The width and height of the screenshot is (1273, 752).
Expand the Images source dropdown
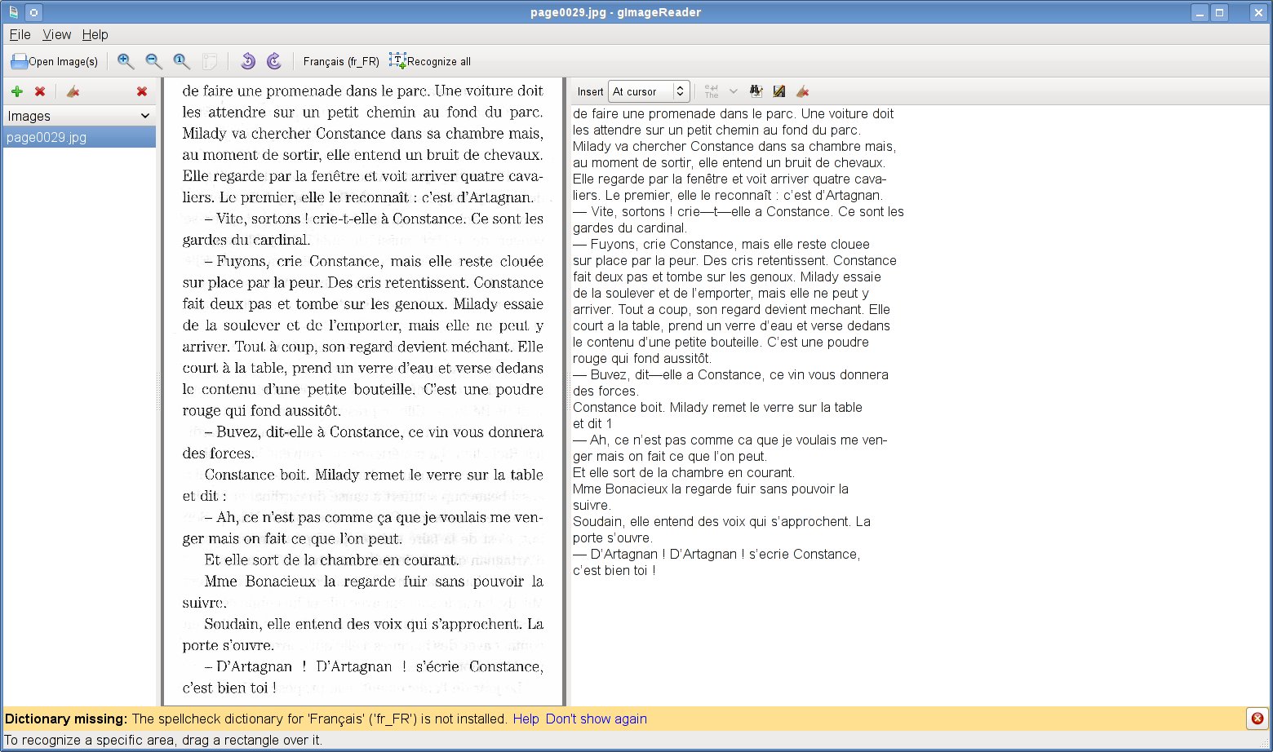click(x=78, y=116)
